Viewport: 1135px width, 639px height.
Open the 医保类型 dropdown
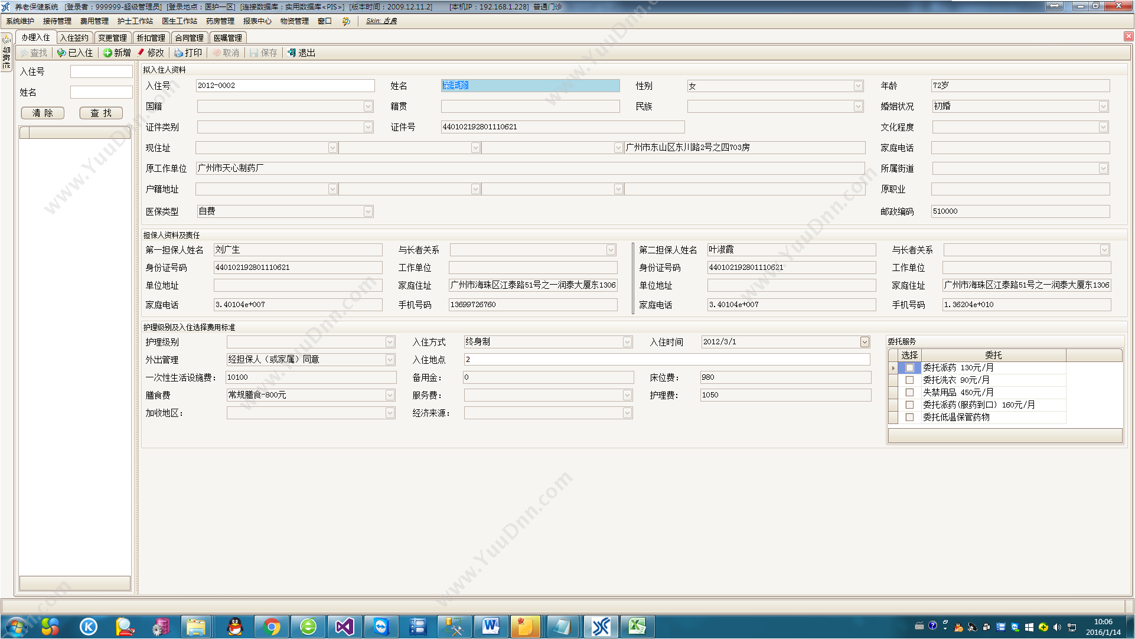[x=368, y=211]
